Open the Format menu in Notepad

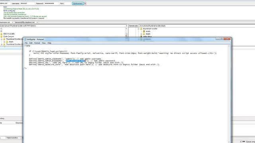click(37, 43)
